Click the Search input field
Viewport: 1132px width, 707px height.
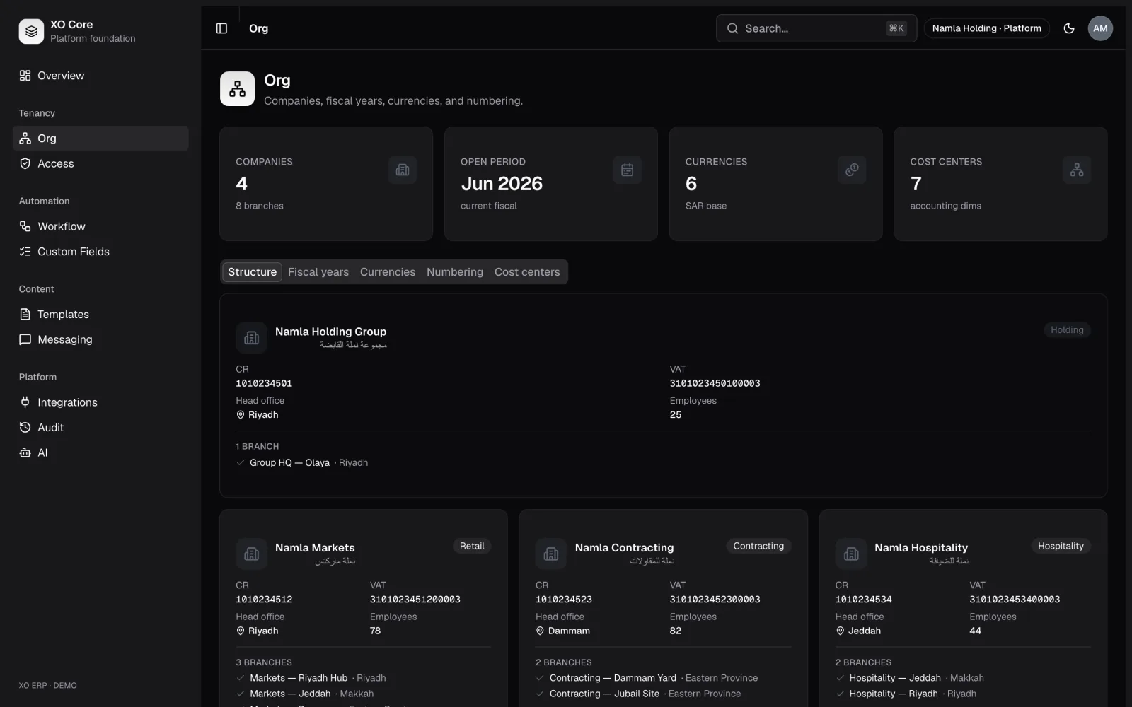tap(816, 28)
